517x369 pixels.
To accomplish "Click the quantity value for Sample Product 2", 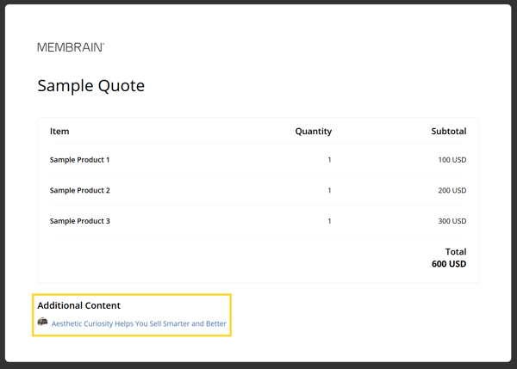I will coord(329,190).
